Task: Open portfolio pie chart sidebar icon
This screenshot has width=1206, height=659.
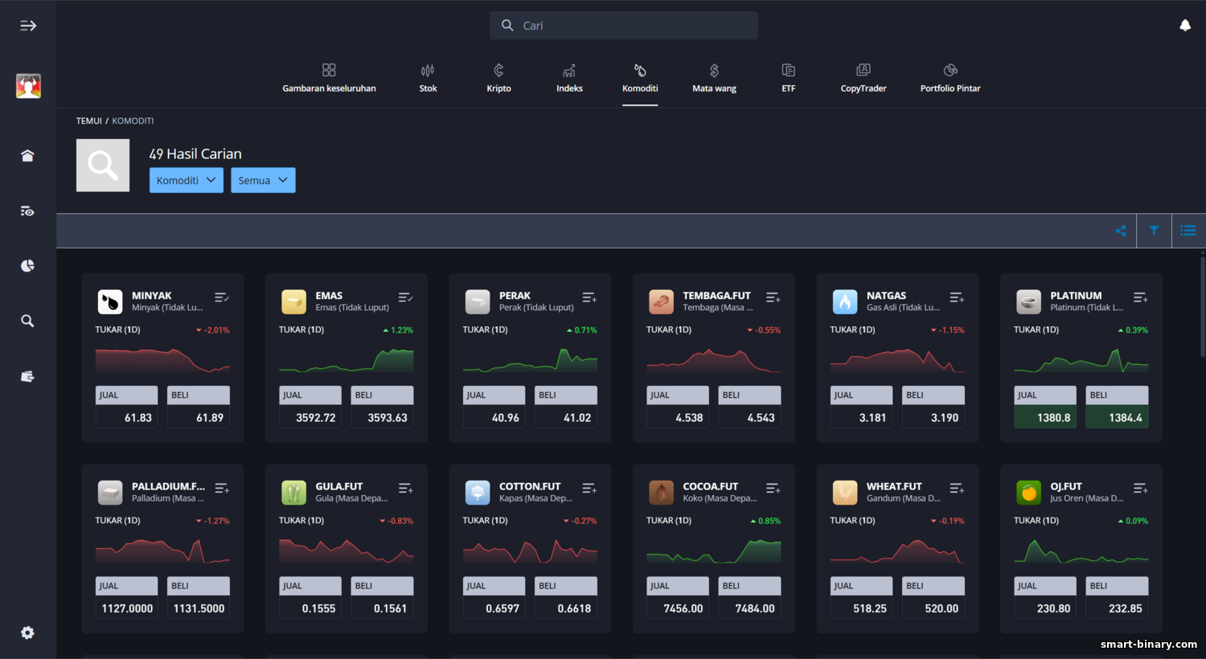Action: pos(27,266)
